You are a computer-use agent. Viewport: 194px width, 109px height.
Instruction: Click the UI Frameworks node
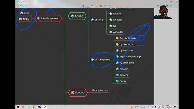point(101,60)
